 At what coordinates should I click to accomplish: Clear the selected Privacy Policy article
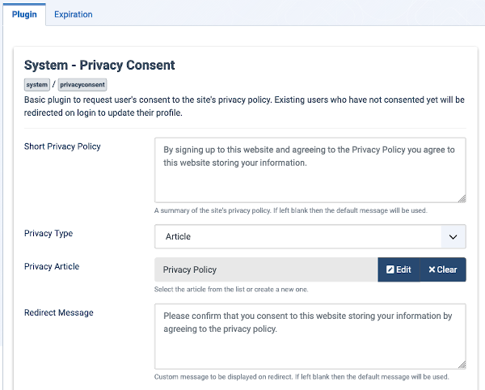443,269
